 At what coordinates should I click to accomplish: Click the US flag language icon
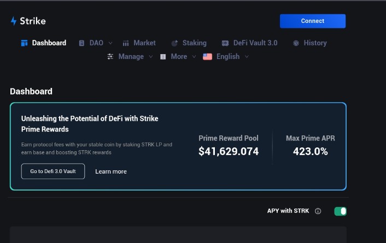pos(207,57)
